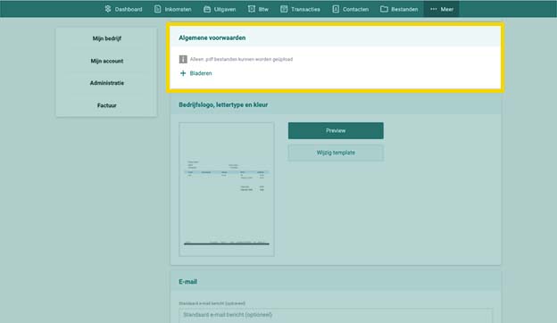Viewport: 557px width, 323px height.
Task: Click the Btw icon in navigation bar
Action: click(x=252, y=9)
